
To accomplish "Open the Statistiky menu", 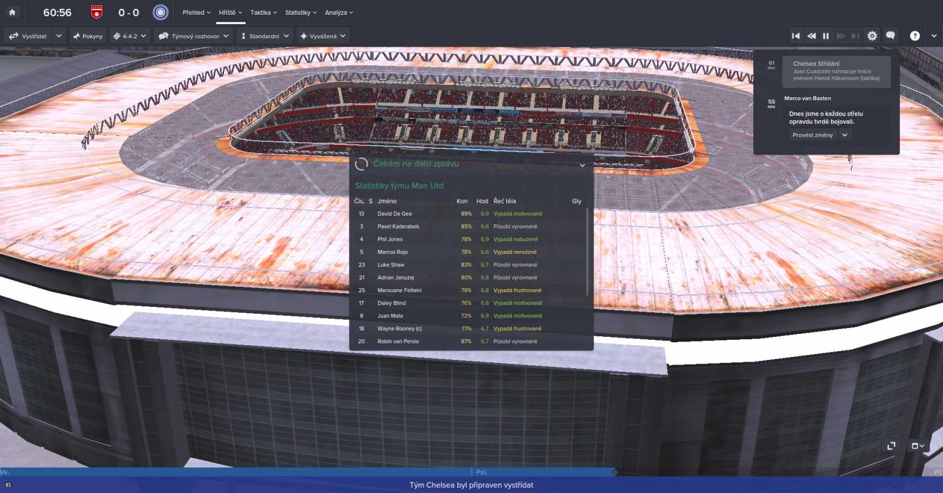I will click(301, 12).
